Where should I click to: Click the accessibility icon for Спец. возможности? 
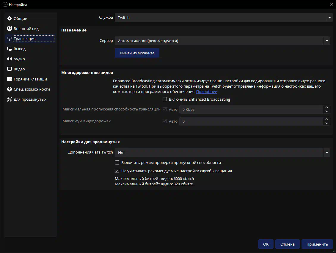pyautogui.click(x=10, y=89)
